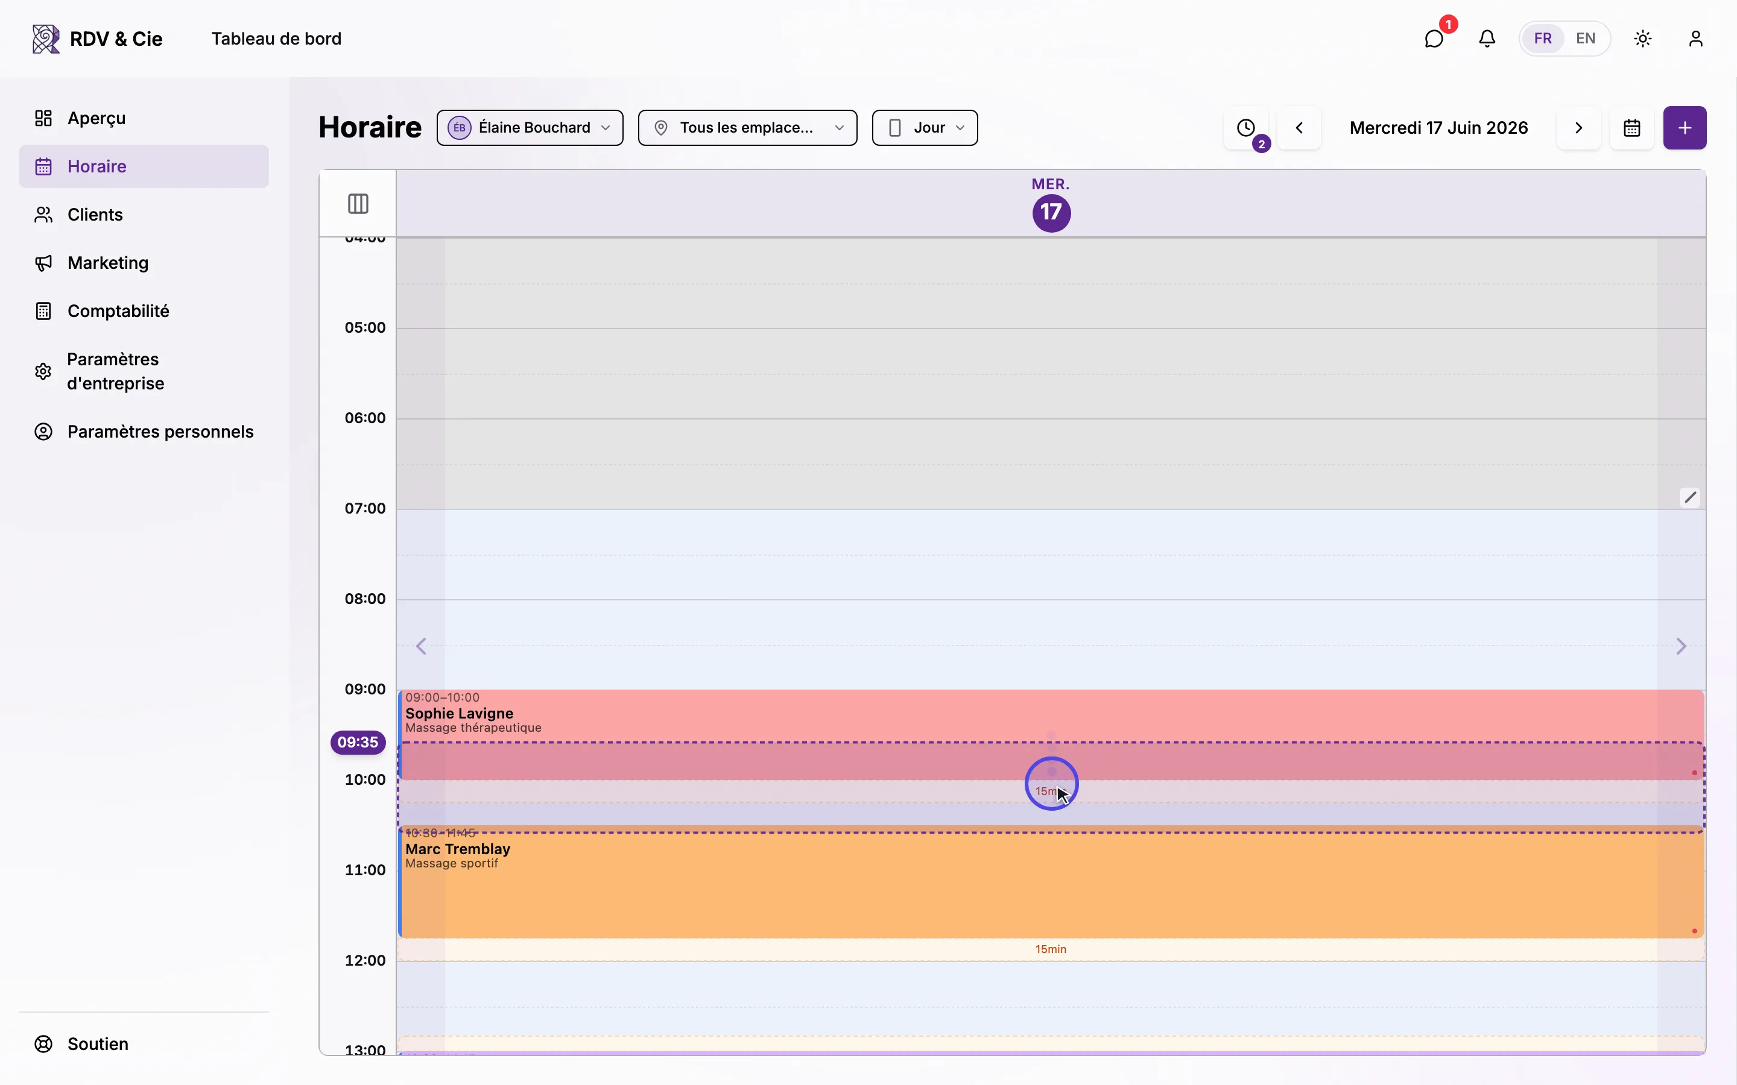
Task: Click the Soutien lifebuoy icon
Action: click(x=44, y=1044)
